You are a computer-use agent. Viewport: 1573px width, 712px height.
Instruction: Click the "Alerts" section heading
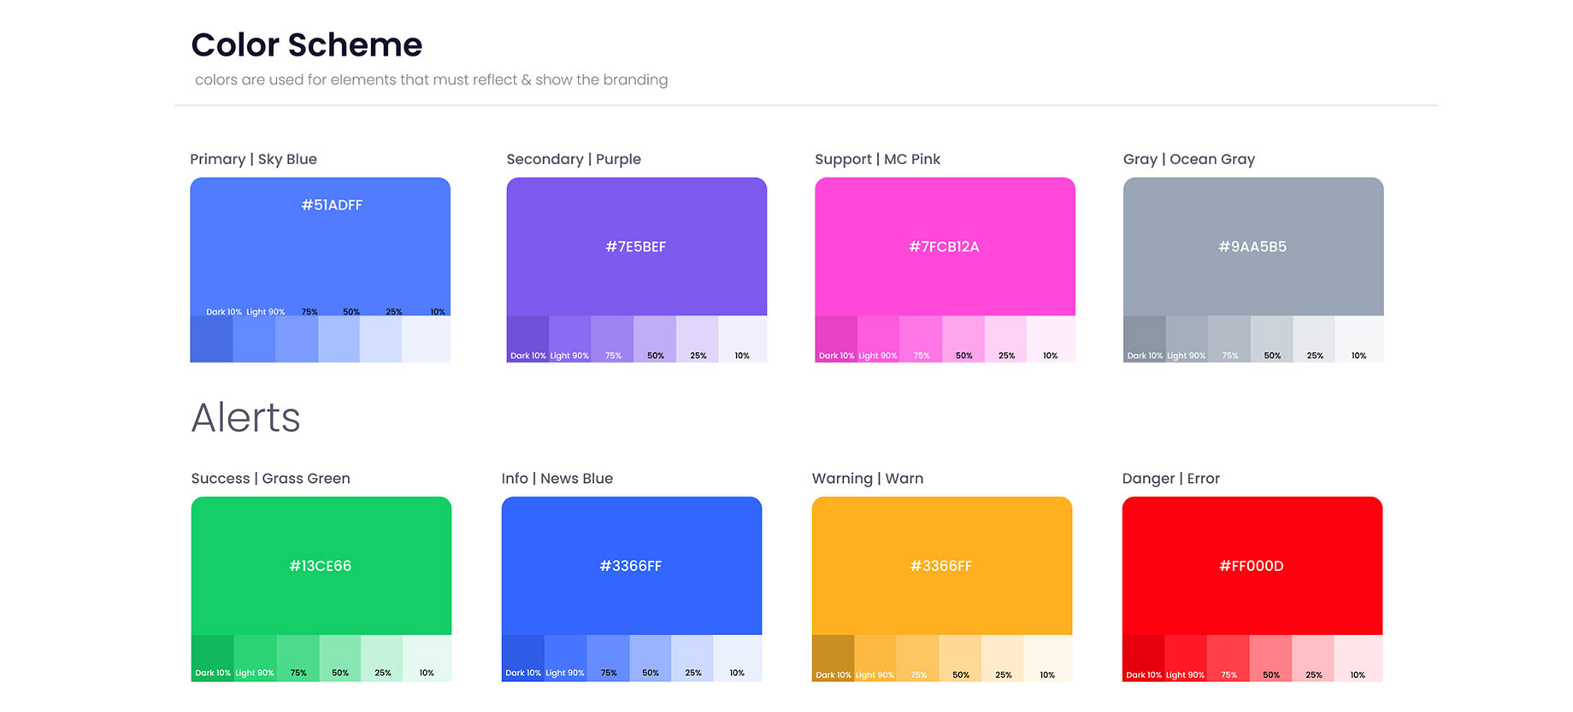coord(245,418)
